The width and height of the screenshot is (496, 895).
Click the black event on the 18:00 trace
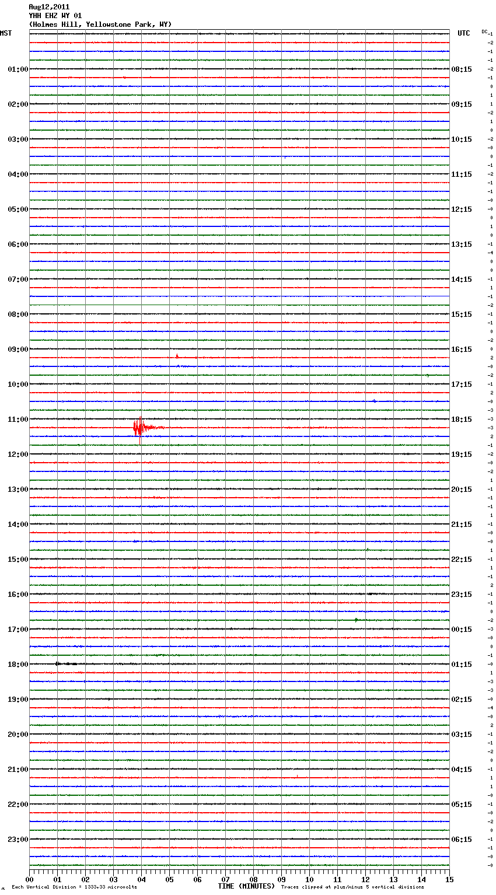pos(65,664)
